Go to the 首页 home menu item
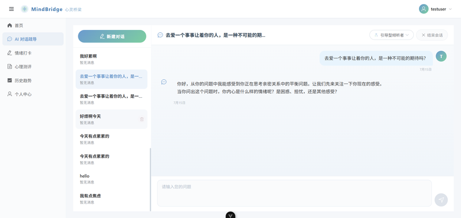This screenshot has height=218, width=461. pyautogui.click(x=33, y=25)
